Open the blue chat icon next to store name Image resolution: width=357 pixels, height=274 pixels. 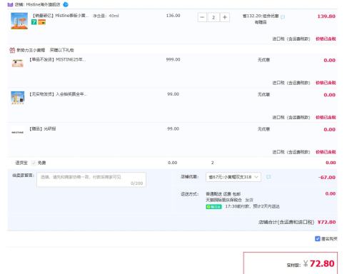point(66,4)
